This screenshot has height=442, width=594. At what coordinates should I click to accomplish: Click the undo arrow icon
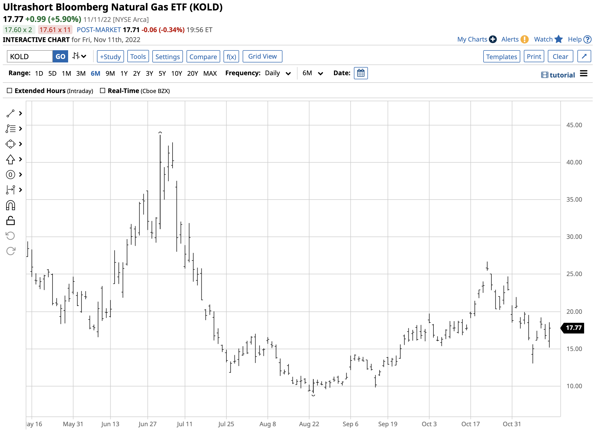10,236
